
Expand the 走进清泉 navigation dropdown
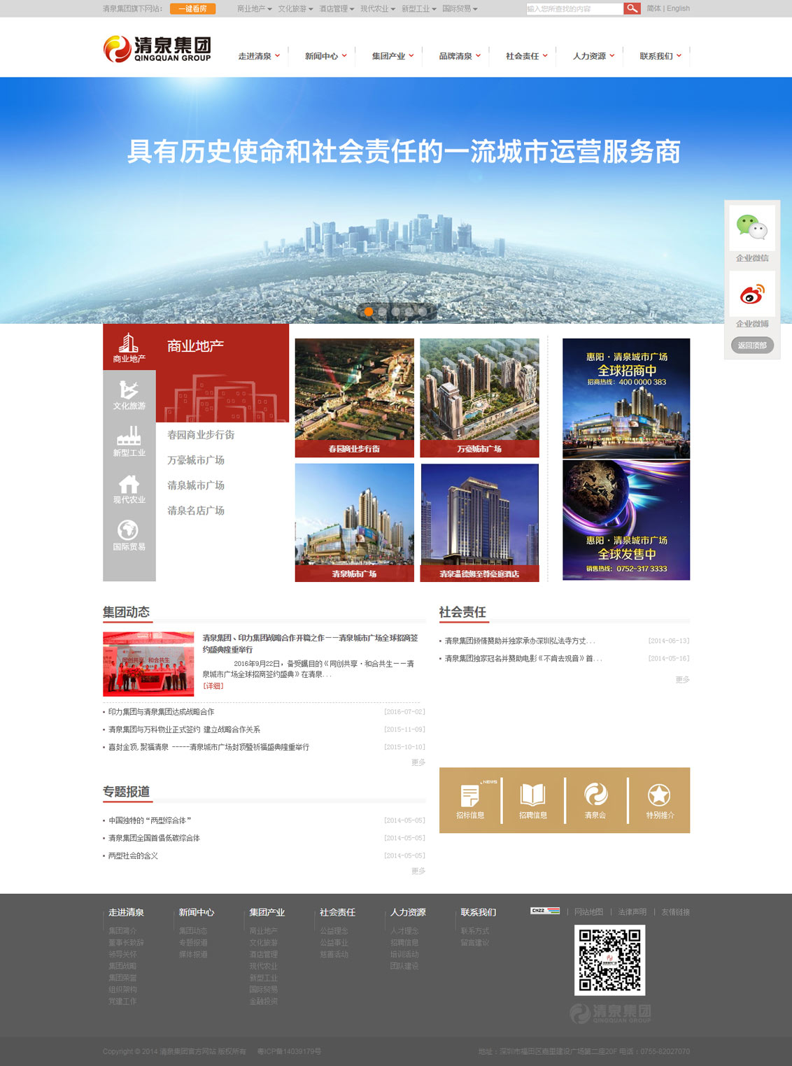tap(259, 56)
